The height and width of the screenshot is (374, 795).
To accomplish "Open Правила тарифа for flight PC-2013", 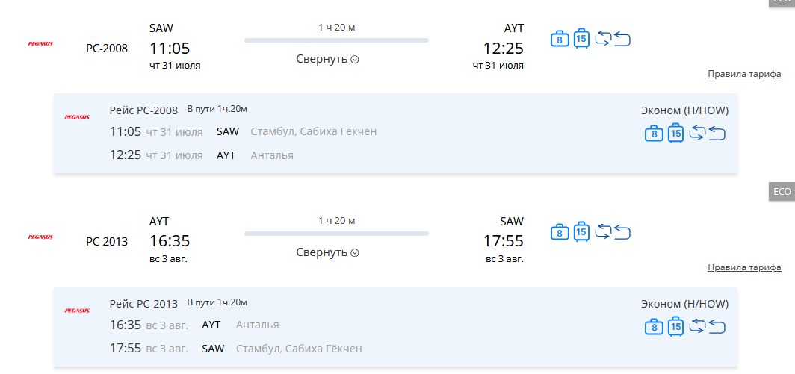I will coord(744,267).
